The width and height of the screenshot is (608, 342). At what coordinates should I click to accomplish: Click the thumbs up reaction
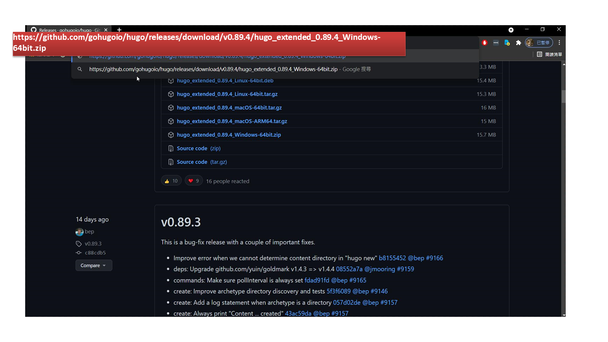pyautogui.click(x=171, y=181)
